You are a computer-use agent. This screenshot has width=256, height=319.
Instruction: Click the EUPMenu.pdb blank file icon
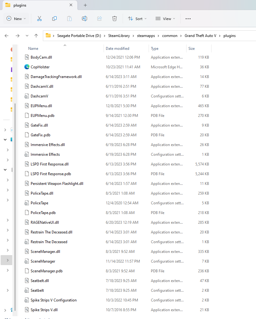click(27, 116)
